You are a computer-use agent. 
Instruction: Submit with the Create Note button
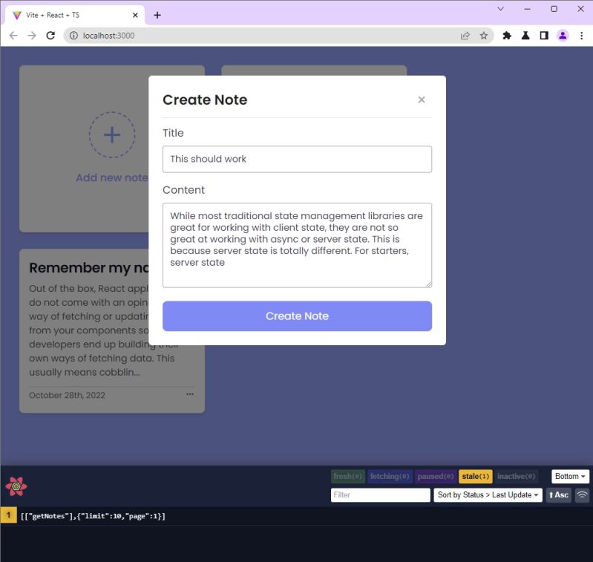tap(297, 316)
